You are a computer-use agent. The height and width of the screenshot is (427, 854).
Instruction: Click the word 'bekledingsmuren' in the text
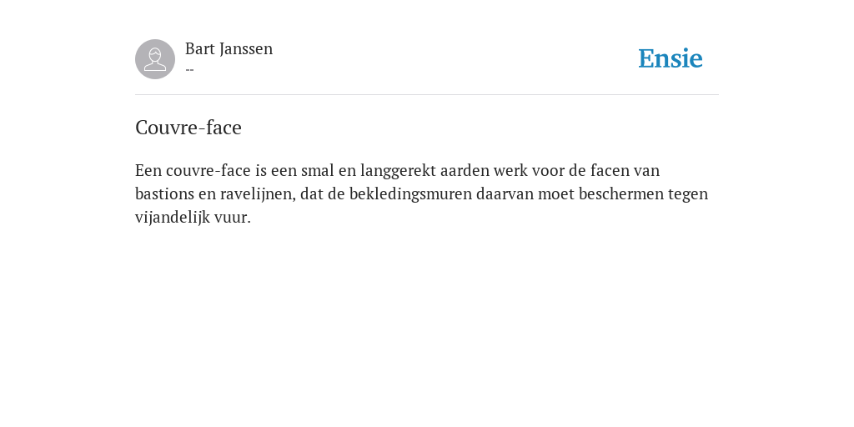click(x=410, y=193)
